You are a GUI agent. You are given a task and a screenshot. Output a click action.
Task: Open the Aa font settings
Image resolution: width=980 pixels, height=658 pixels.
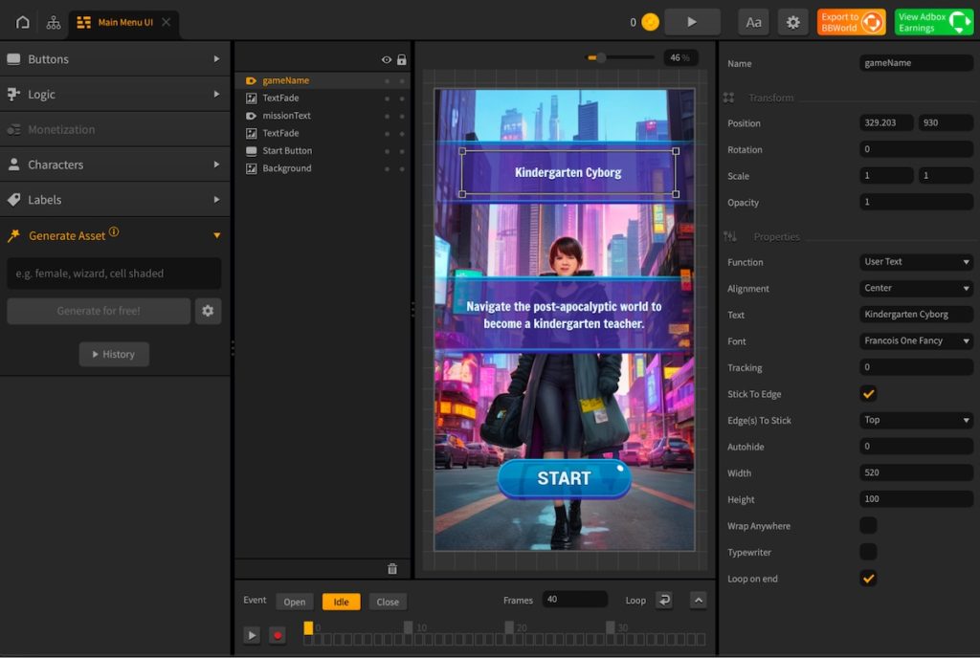(754, 22)
